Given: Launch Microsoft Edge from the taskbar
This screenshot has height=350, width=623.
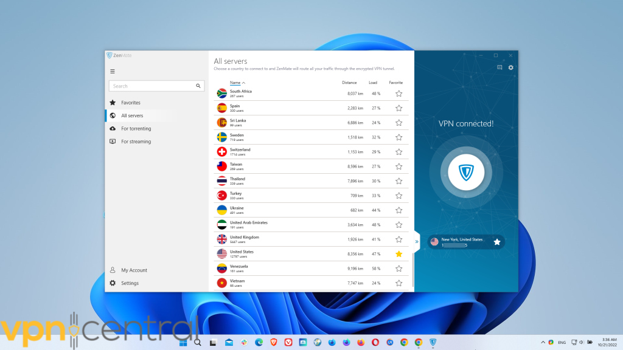Looking at the screenshot, I should coord(259,343).
